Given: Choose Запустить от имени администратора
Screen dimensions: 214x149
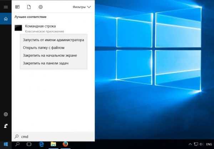Looking at the screenshot, I should click(53, 40).
